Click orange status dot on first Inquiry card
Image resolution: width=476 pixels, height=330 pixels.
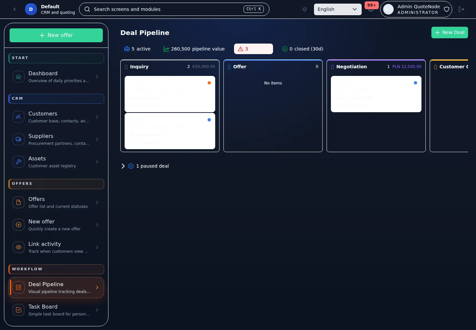tap(209, 83)
